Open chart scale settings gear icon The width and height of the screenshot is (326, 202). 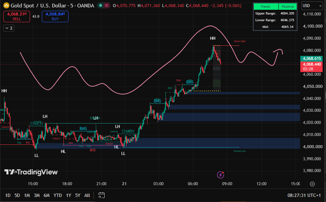pos(312,184)
